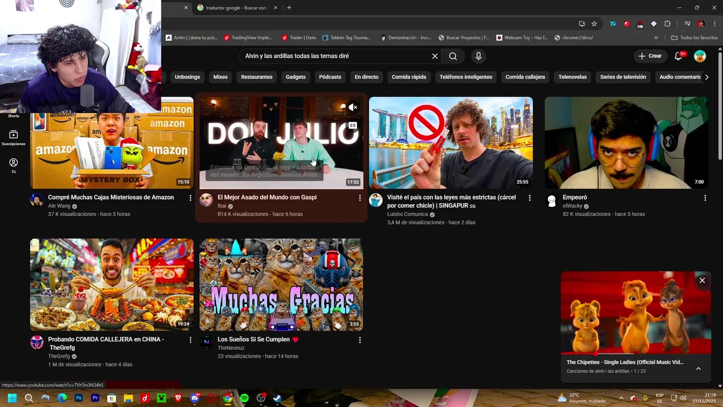The image size is (723, 407).
Task: Open YouTube notifications bell
Action: coord(679,56)
